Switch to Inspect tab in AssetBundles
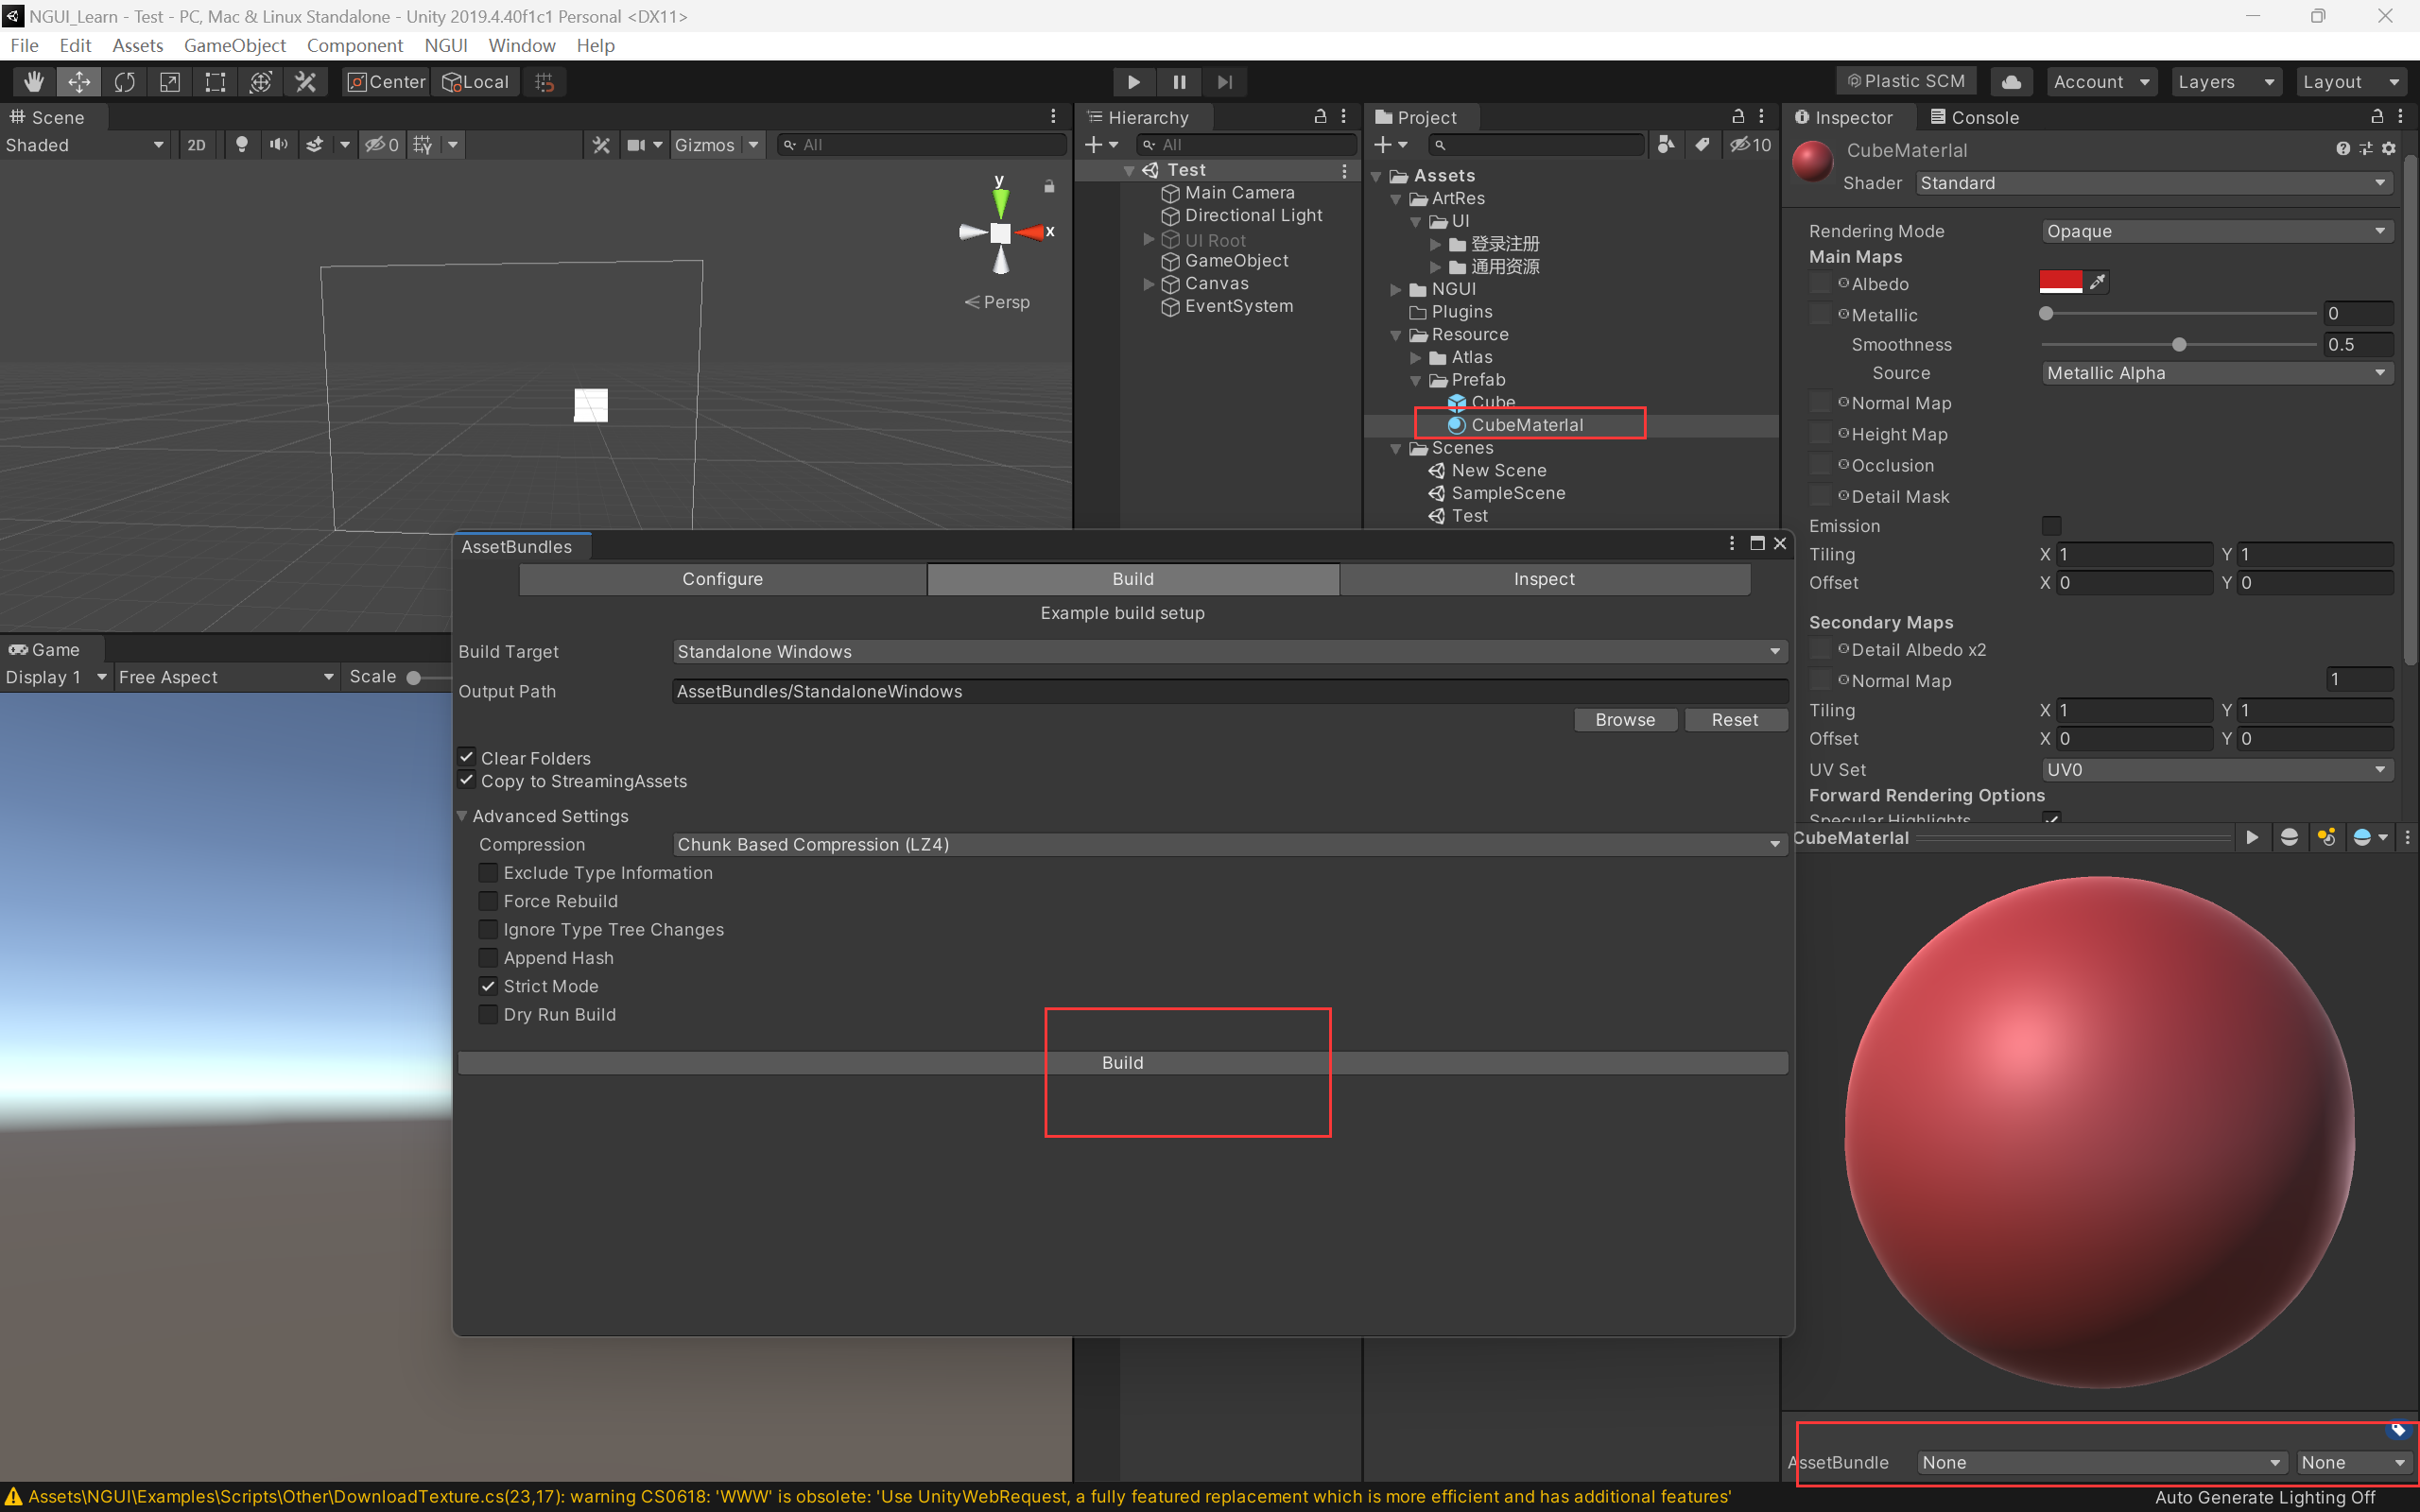 pyautogui.click(x=1544, y=579)
